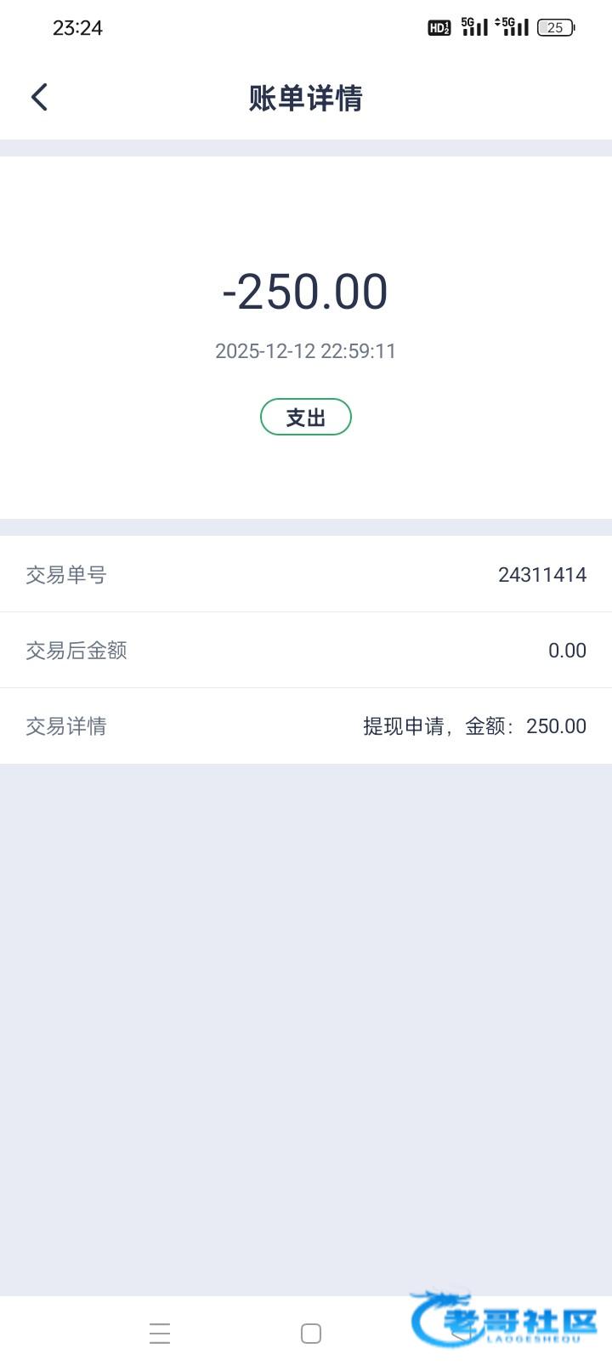Select the 交易详情 row label
Image resolution: width=612 pixels, height=1371 pixels.
point(66,726)
